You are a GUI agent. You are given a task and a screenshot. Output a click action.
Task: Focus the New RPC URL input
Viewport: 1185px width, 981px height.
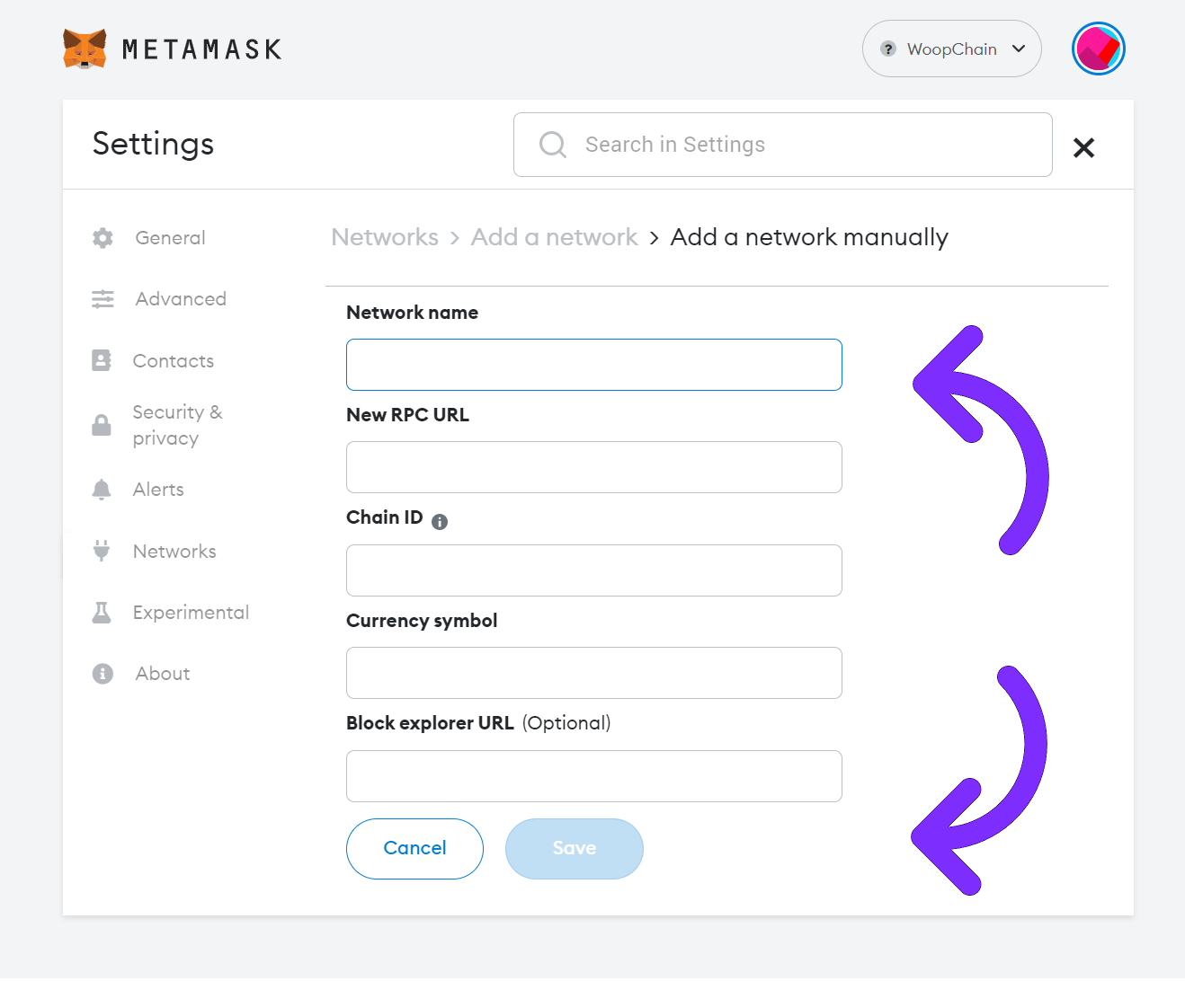tap(594, 467)
